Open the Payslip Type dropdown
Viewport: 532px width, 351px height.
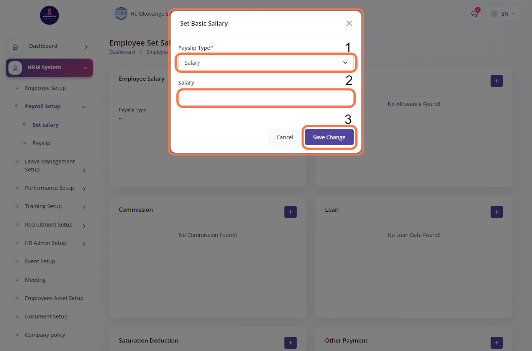tap(266, 63)
